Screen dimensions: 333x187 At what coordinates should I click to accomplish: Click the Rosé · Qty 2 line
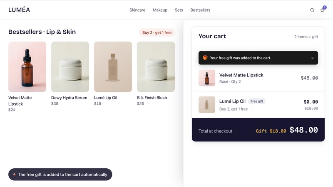[230, 81]
